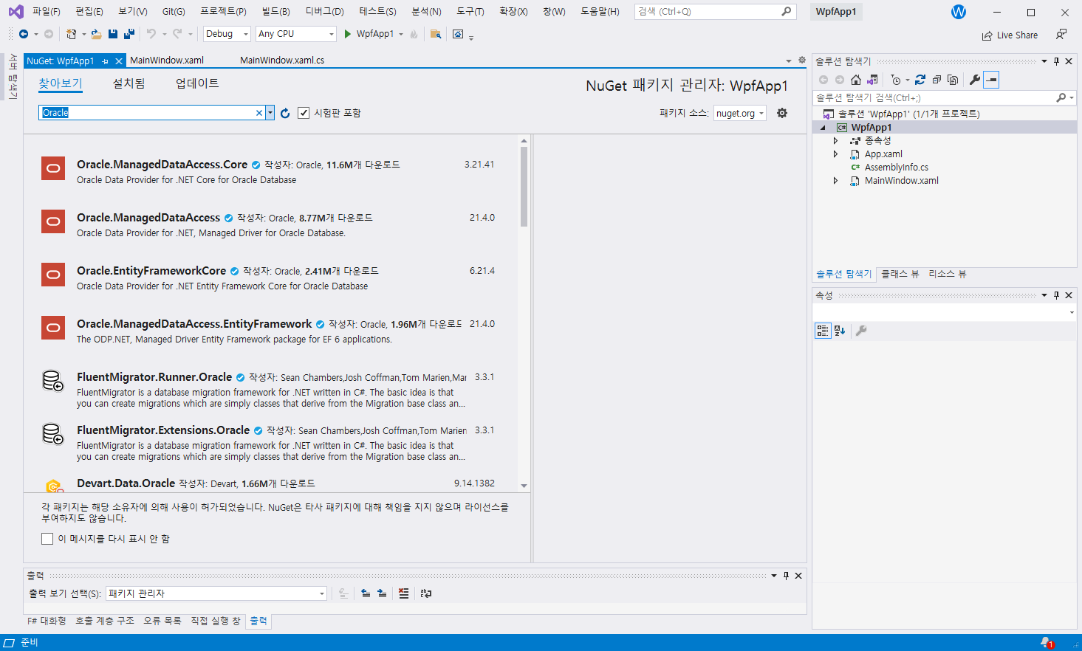Image resolution: width=1082 pixels, height=651 pixels.
Task: Toggle Preview Selected Items icon
Action: point(991,80)
